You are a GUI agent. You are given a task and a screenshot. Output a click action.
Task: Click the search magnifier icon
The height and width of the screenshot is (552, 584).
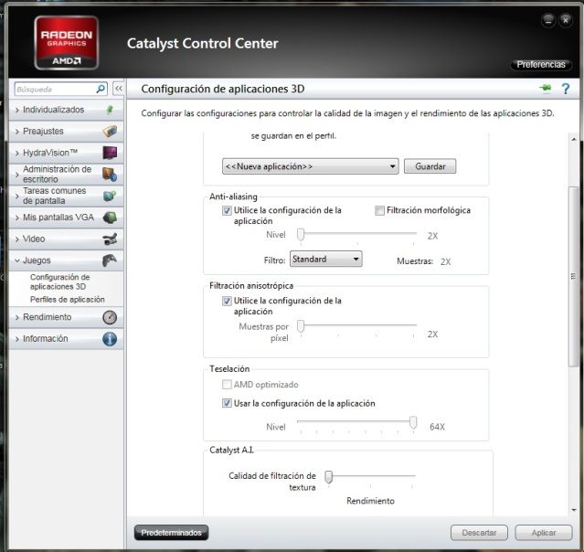(x=101, y=90)
